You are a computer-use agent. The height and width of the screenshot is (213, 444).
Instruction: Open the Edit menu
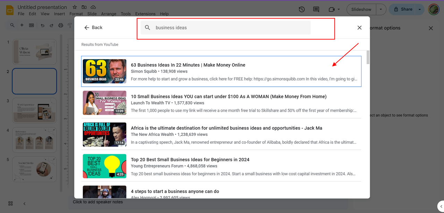click(32, 14)
